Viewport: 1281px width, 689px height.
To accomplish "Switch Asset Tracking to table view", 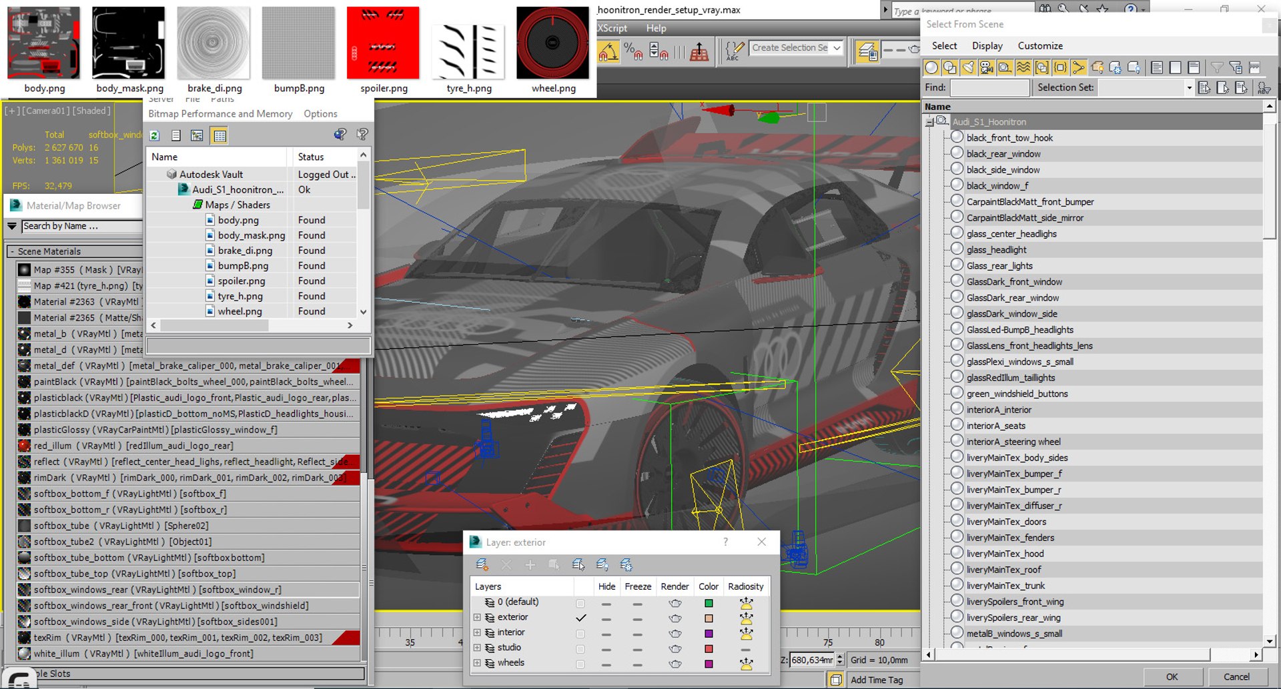I will point(220,136).
